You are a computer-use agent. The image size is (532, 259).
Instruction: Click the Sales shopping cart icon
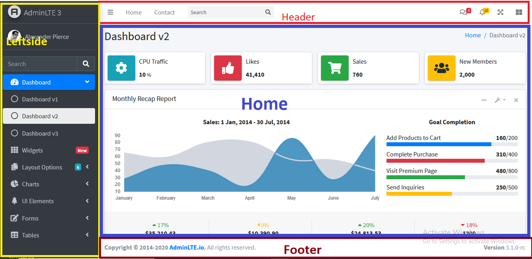[x=334, y=68]
